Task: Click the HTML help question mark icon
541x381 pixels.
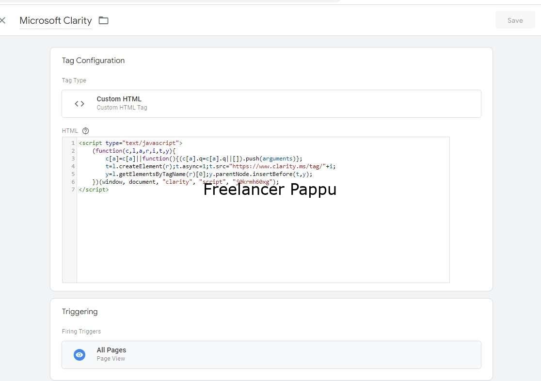Action: 86,131
